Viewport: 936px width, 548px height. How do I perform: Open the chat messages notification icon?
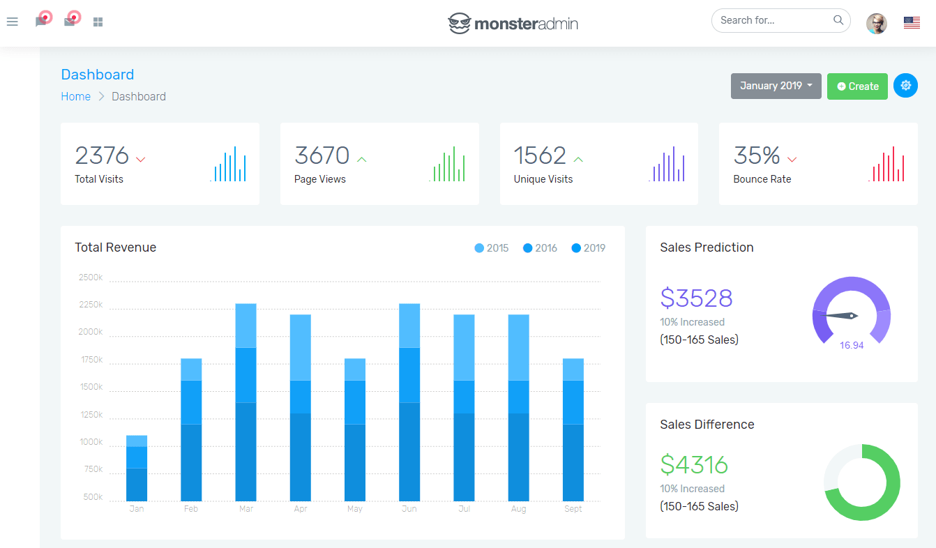(41, 22)
